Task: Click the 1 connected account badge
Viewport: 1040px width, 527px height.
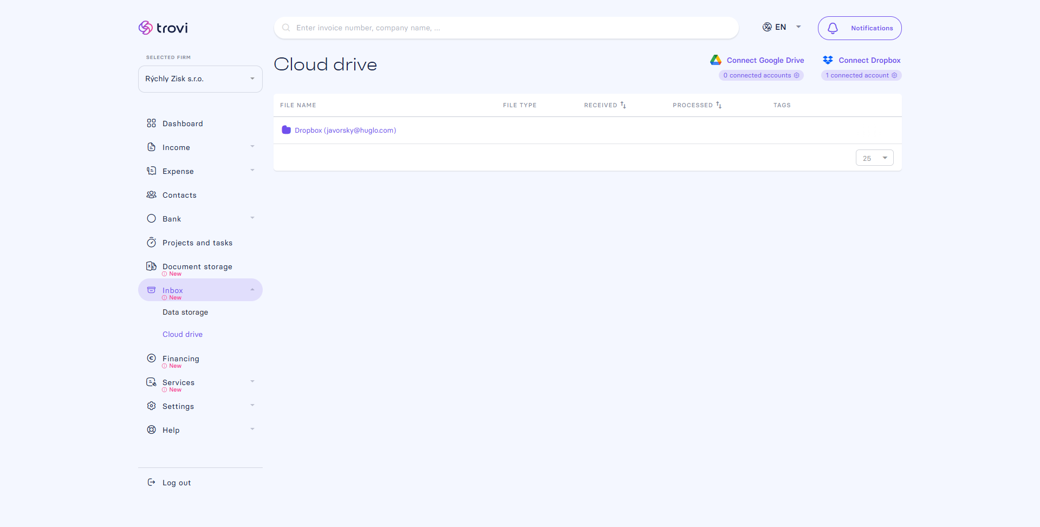Action: 861,75
